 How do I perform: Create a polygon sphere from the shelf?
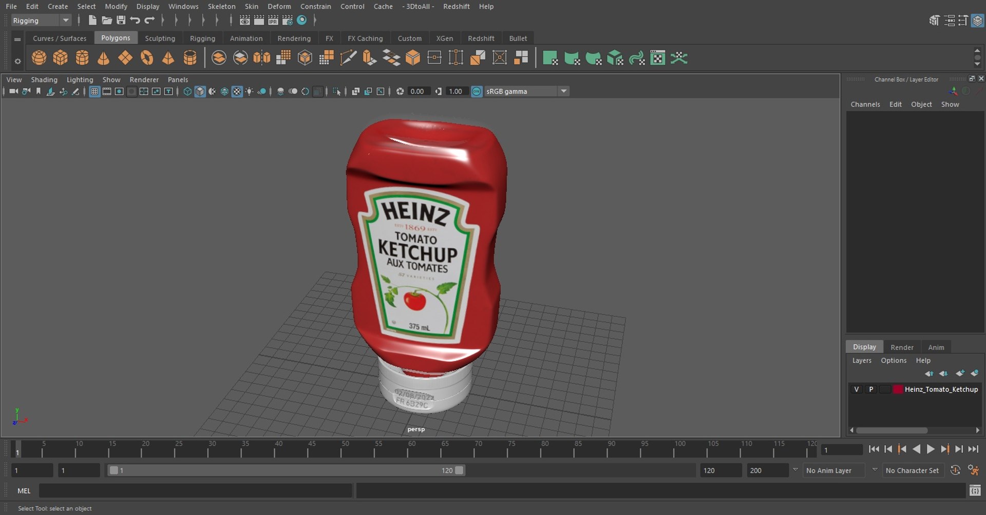(39, 58)
